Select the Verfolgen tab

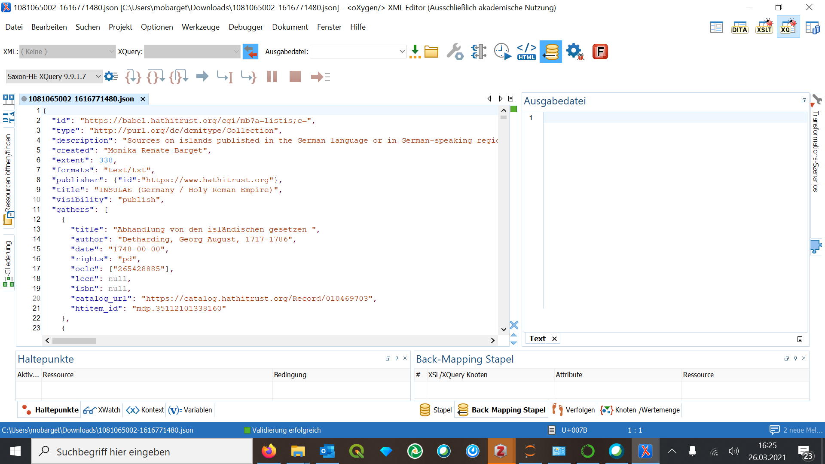tap(574, 410)
